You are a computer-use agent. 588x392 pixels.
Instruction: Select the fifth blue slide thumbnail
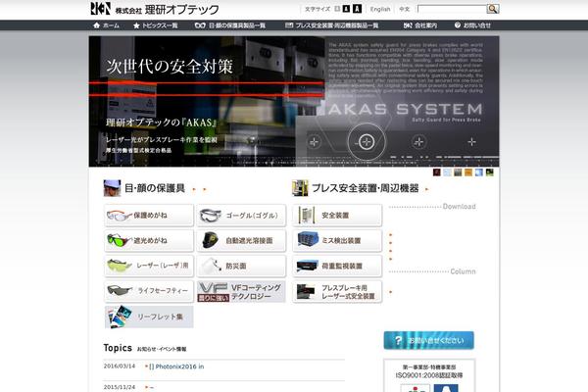click(x=479, y=172)
